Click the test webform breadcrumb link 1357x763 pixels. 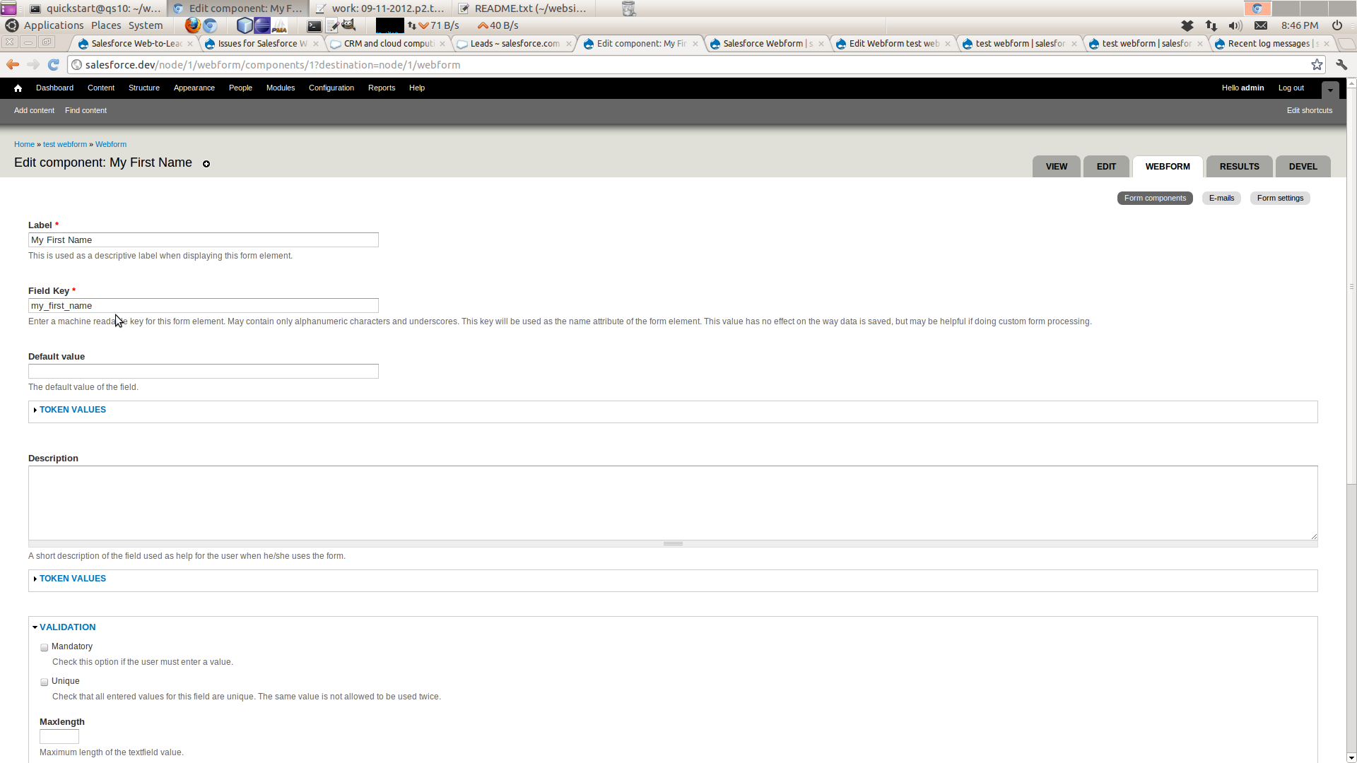coord(64,144)
